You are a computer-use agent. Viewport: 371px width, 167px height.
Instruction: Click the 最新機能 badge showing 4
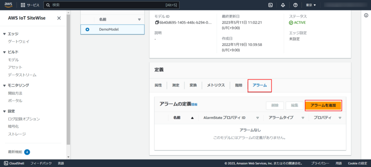27,152
